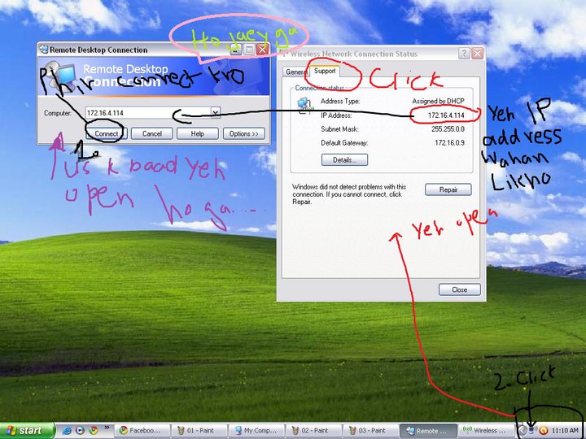Open the media player Quick Launch icon
586x439 pixels.
pos(80,430)
